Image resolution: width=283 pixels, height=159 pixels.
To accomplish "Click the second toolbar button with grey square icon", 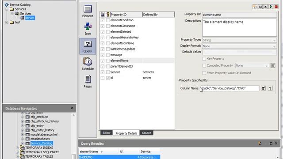I will point(260,7).
